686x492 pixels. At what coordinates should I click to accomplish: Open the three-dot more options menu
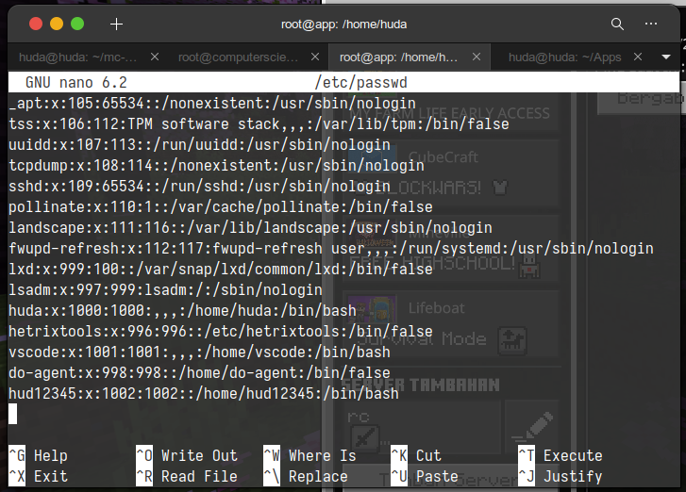click(x=651, y=24)
